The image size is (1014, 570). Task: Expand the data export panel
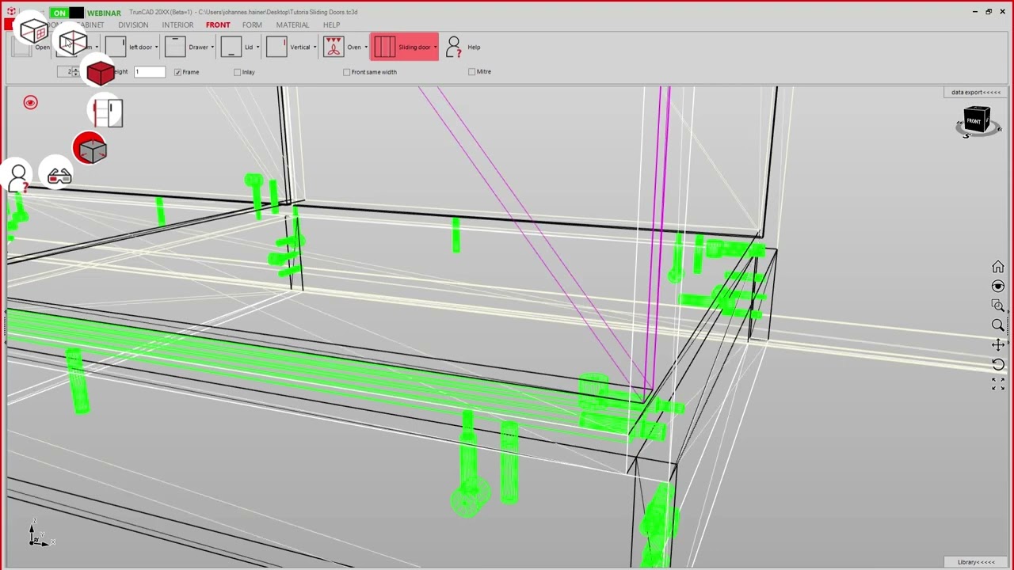(976, 93)
